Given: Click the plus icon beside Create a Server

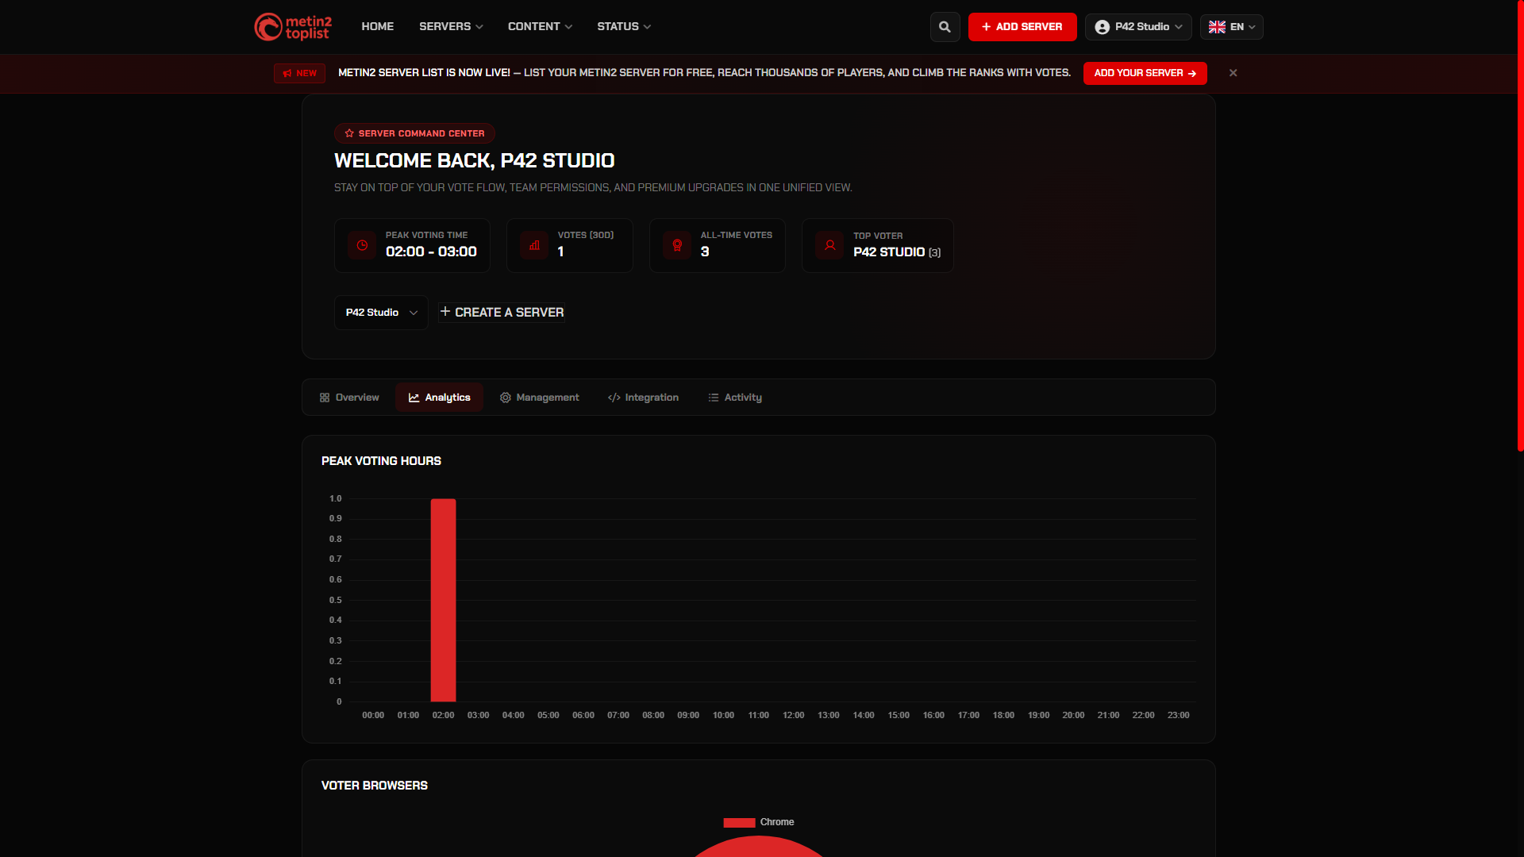Looking at the screenshot, I should pyautogui.click(x=445, y=312).
